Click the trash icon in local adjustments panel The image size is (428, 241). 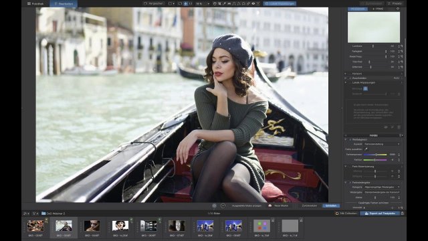tap(399, 127)
